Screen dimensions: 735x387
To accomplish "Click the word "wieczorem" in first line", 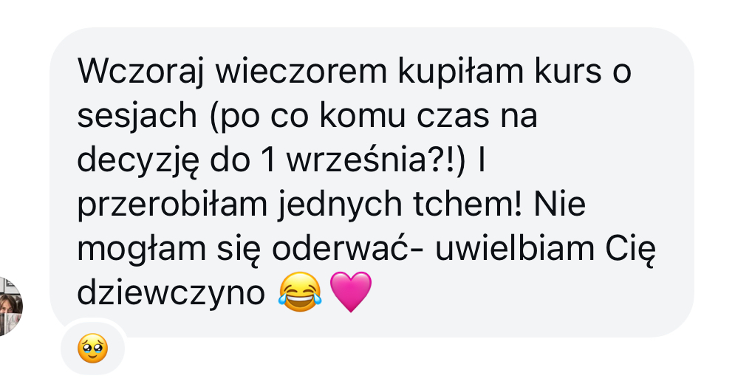I will point(301,71).
